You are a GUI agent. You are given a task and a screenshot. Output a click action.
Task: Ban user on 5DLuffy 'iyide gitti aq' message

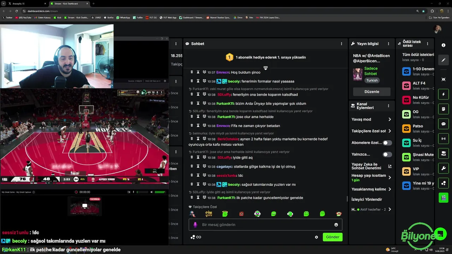pos(204,157)
